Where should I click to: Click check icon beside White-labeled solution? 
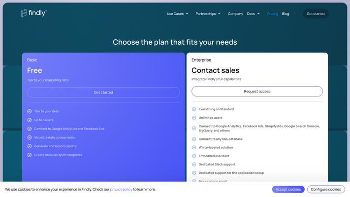(x=194, y=147)
